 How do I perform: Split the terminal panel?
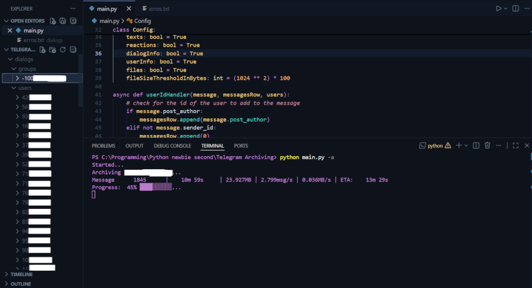tap(476, 145)
